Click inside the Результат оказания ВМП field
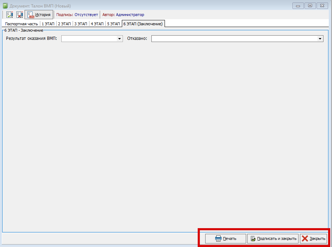332x247 pixels. (x=89, y=39)
